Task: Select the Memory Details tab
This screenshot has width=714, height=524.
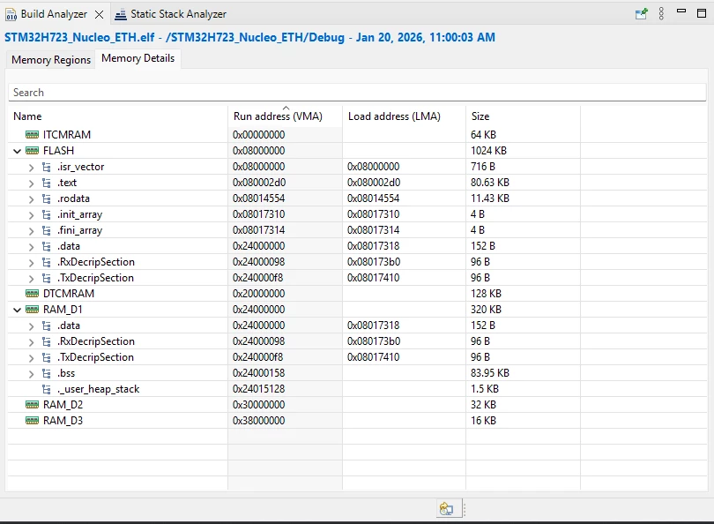Action: pos(138,58)
